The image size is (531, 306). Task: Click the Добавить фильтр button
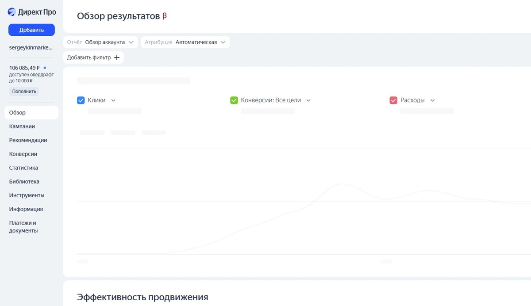coord(93,57)
